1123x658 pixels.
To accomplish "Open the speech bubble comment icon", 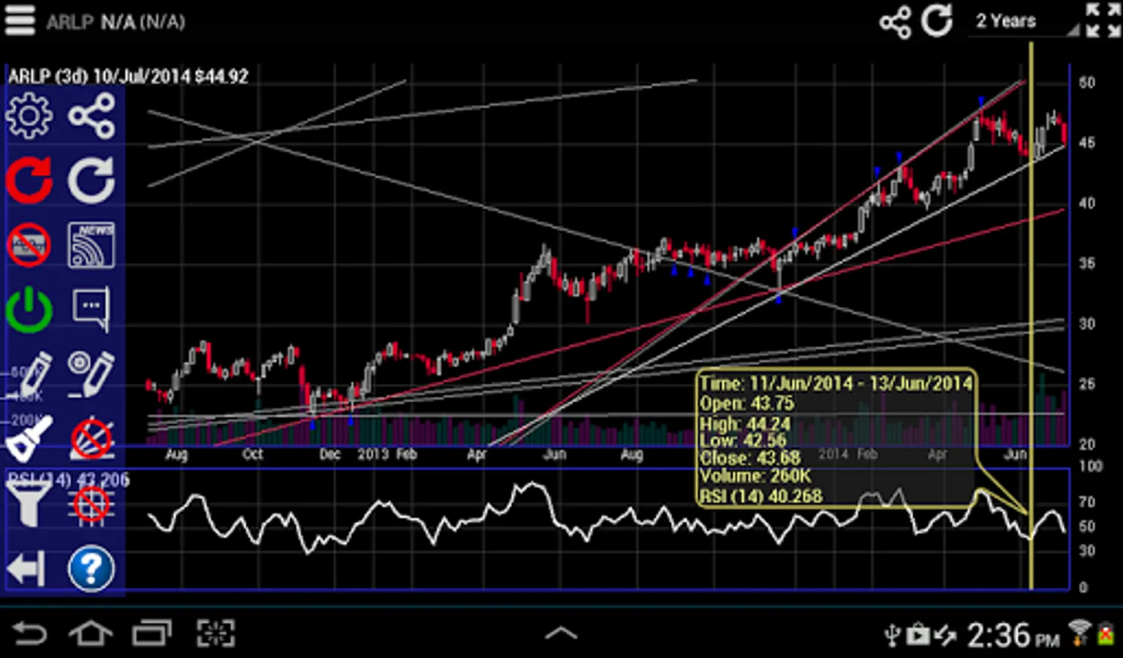I will (x=91, y=310).
